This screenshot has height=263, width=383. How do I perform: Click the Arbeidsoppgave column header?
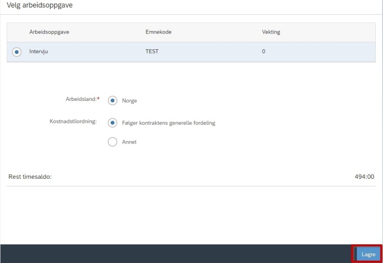(x=49, y=32)
